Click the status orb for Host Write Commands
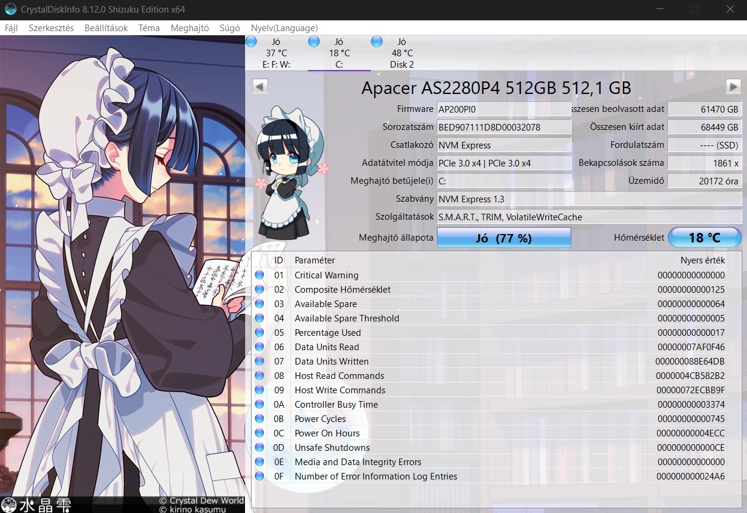 coord(259,390)
